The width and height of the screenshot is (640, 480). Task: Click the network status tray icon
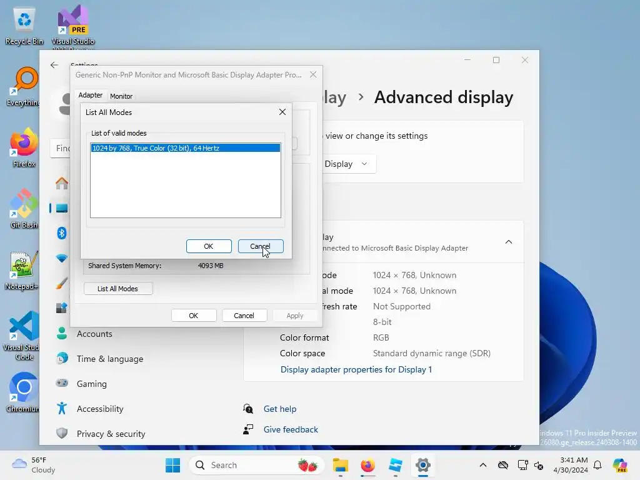pos(522,465)
